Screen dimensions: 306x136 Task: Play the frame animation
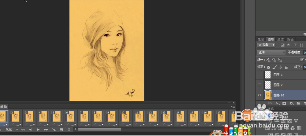click(38, 130)
